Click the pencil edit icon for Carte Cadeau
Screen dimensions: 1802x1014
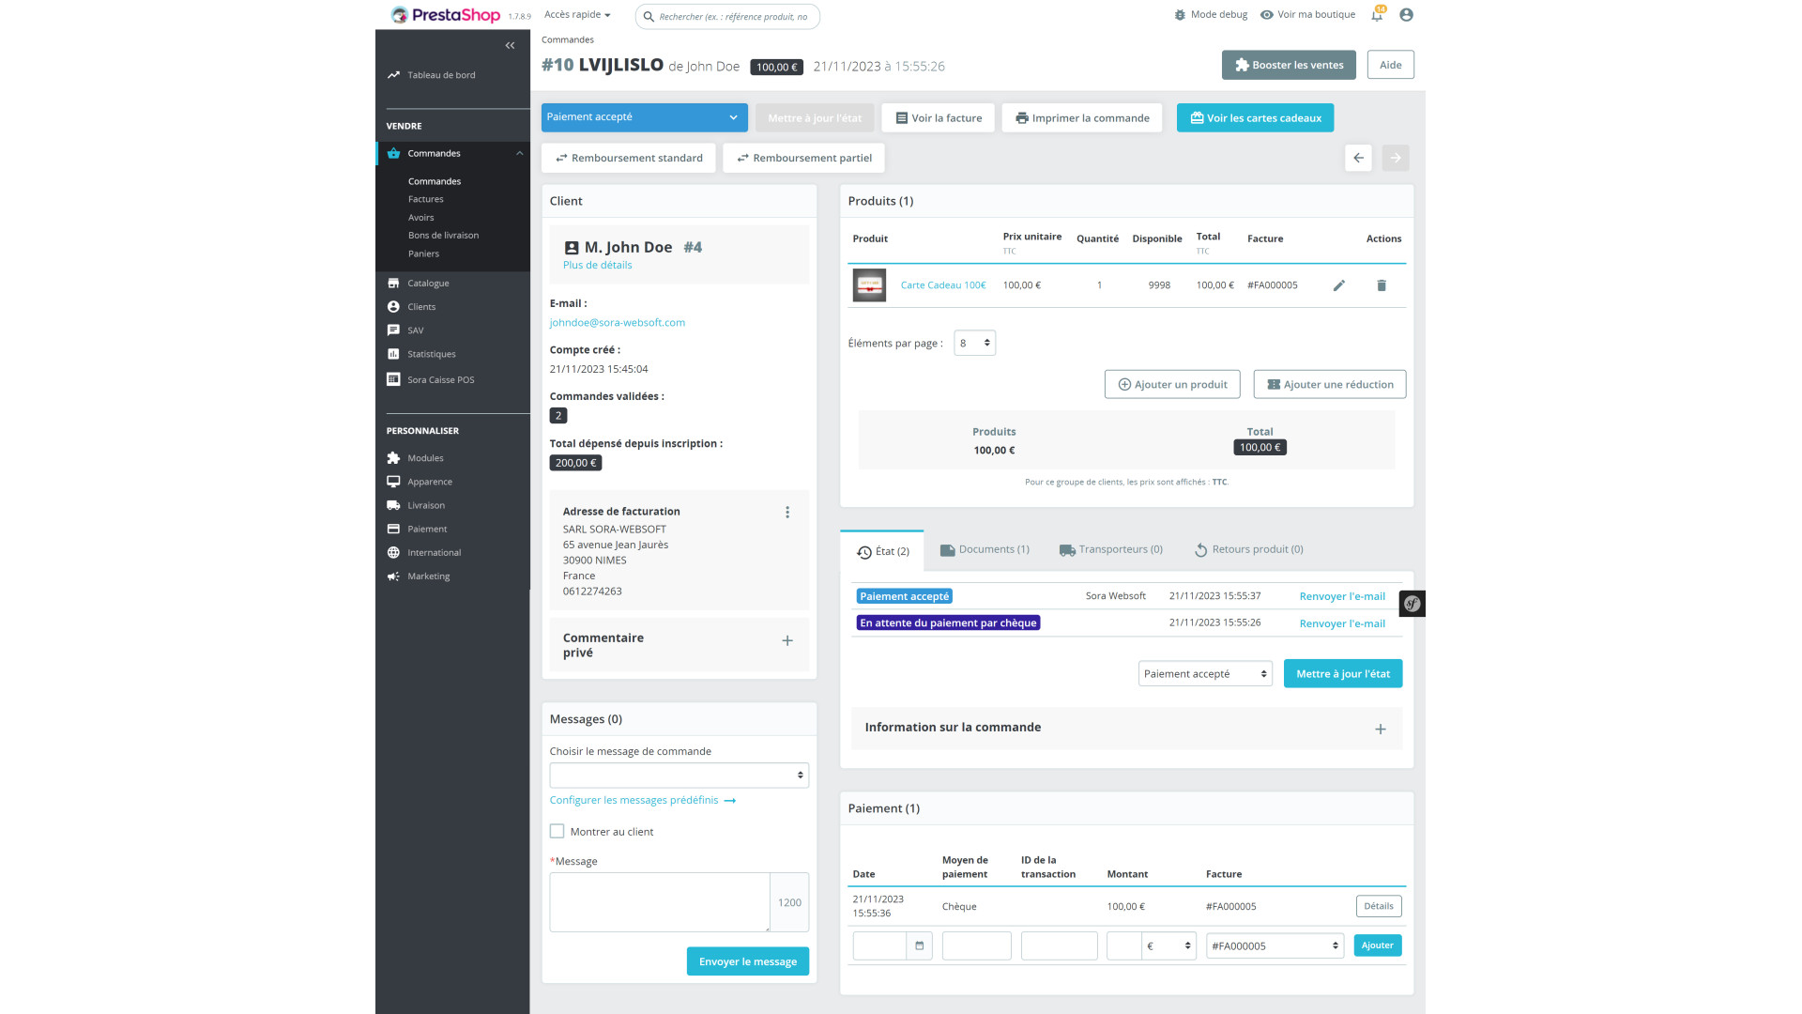point(1339,285)
